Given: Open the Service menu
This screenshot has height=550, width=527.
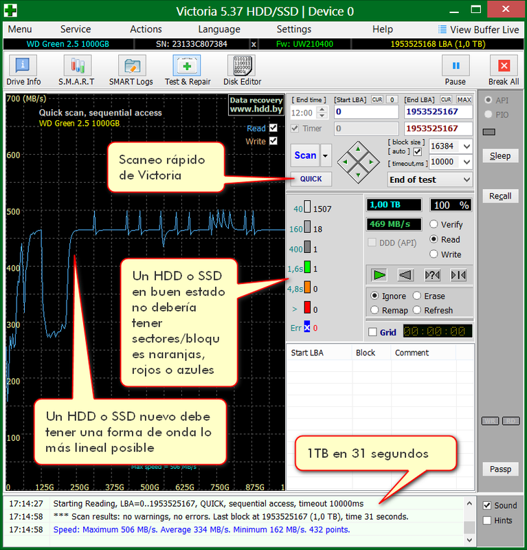Looking at the screenshot, I should (76, 29).
